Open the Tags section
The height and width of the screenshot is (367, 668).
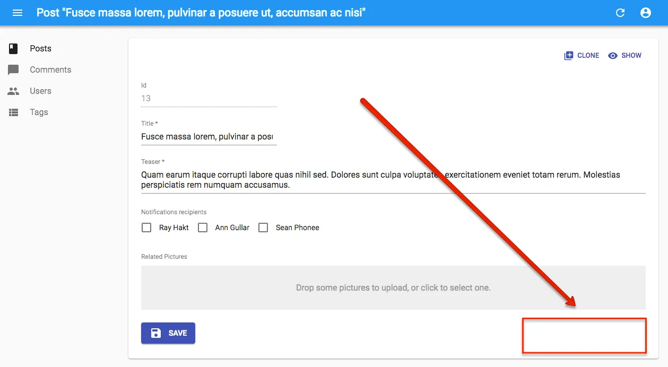point(39,112)
